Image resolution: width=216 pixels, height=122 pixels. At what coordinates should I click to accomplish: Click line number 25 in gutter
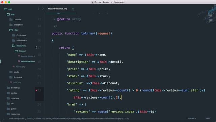pos(39,111)
